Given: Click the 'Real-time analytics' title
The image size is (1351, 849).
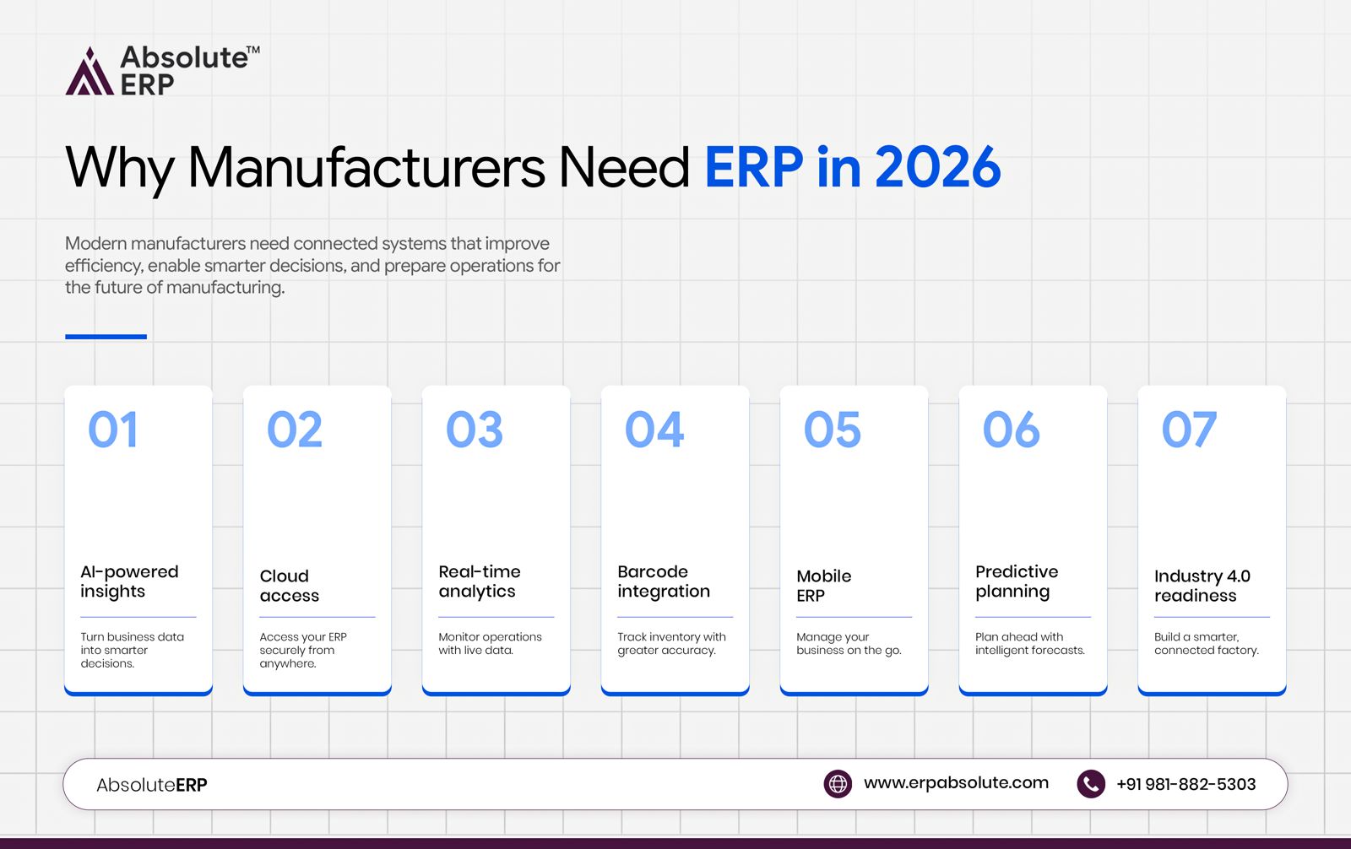Looking at the screenshot, I should [480, 581].
